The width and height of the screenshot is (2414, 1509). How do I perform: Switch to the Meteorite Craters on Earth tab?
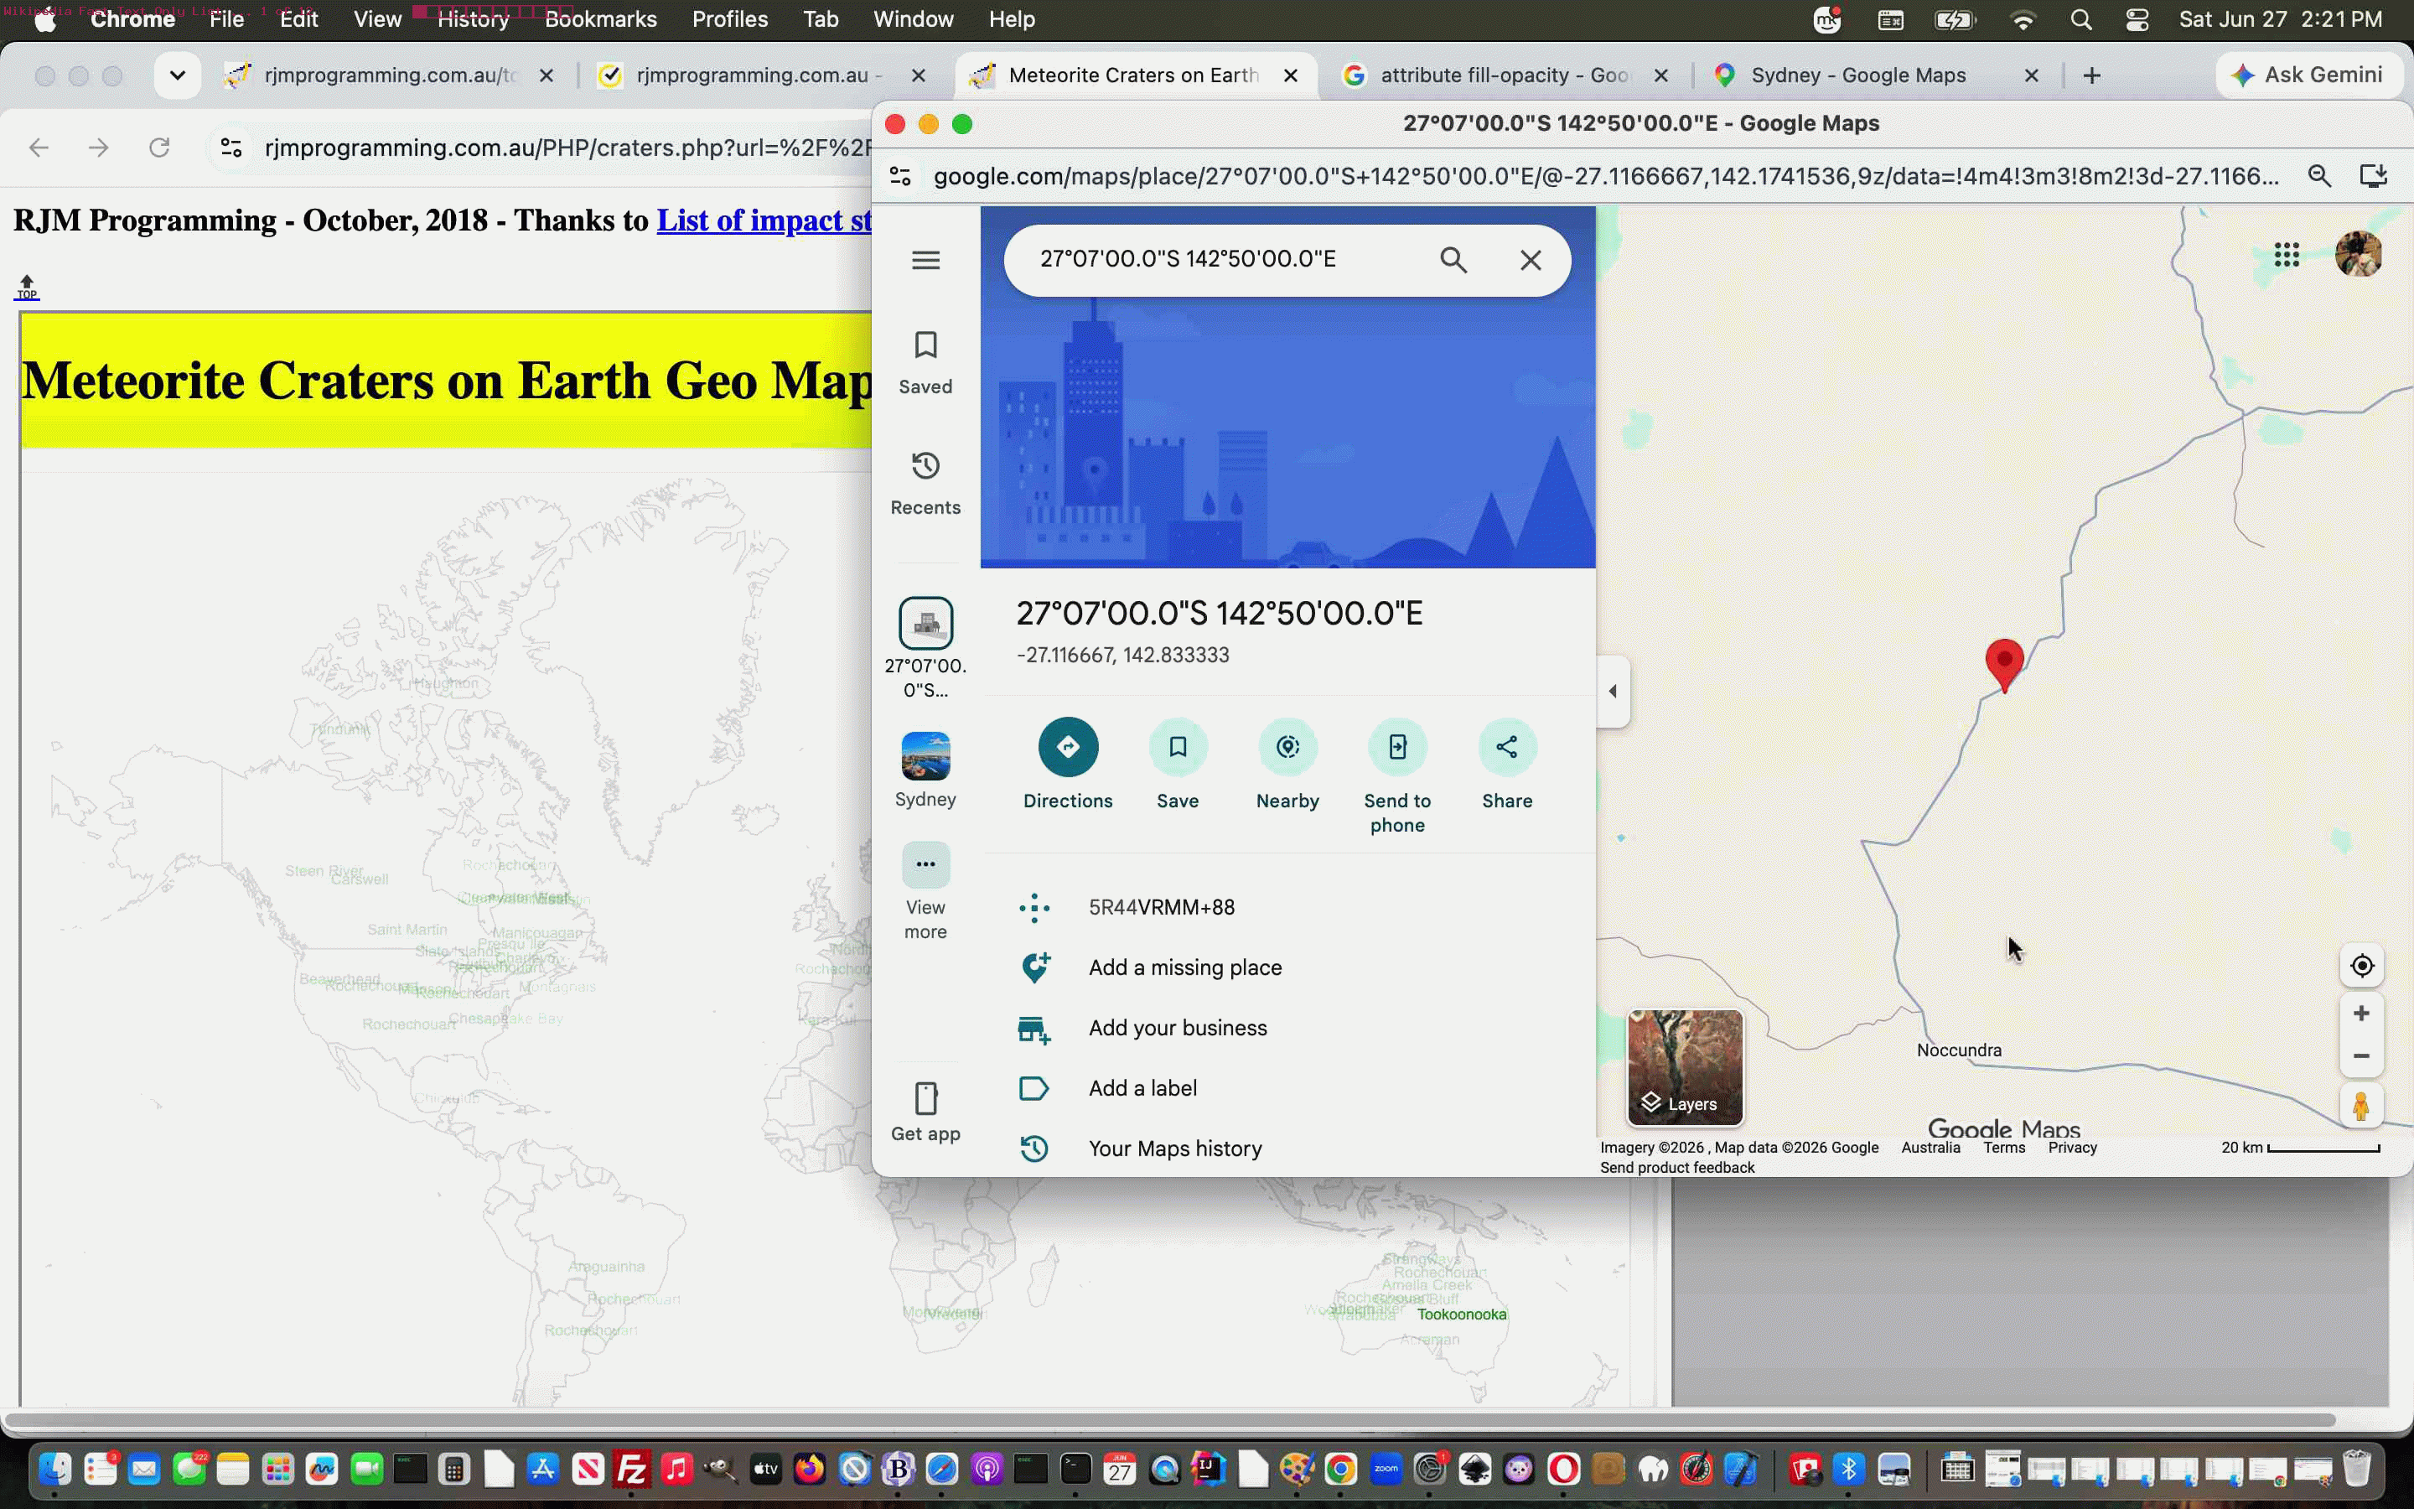1134,75
